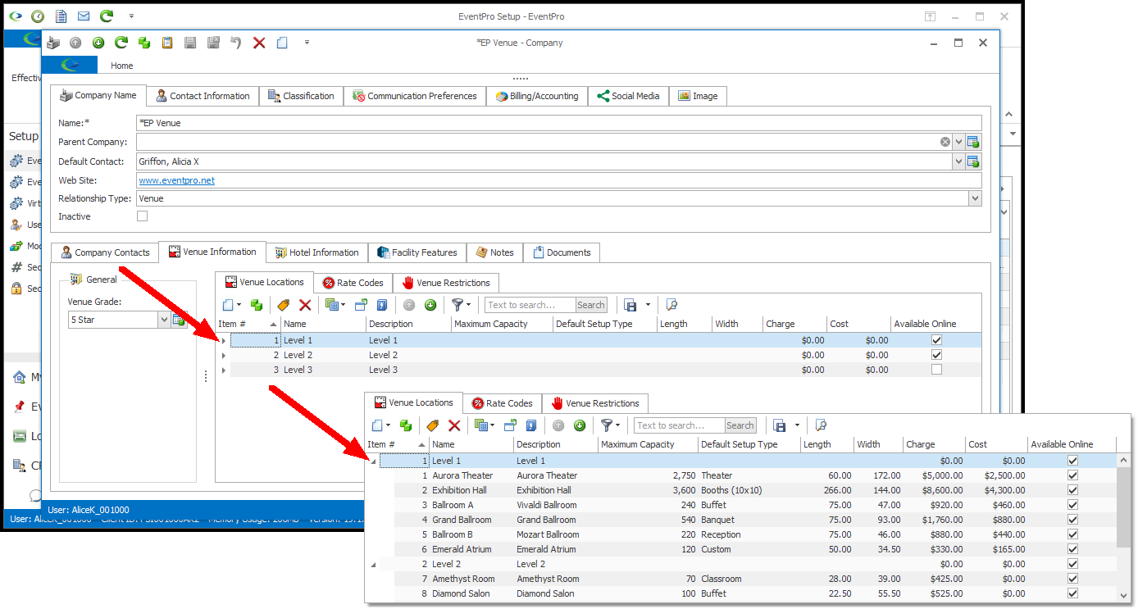Image resolution: width=1138 pixels, height=609 pixels.
Task: Click the save and close icon in Company toolbar
Action: [213, 43]
